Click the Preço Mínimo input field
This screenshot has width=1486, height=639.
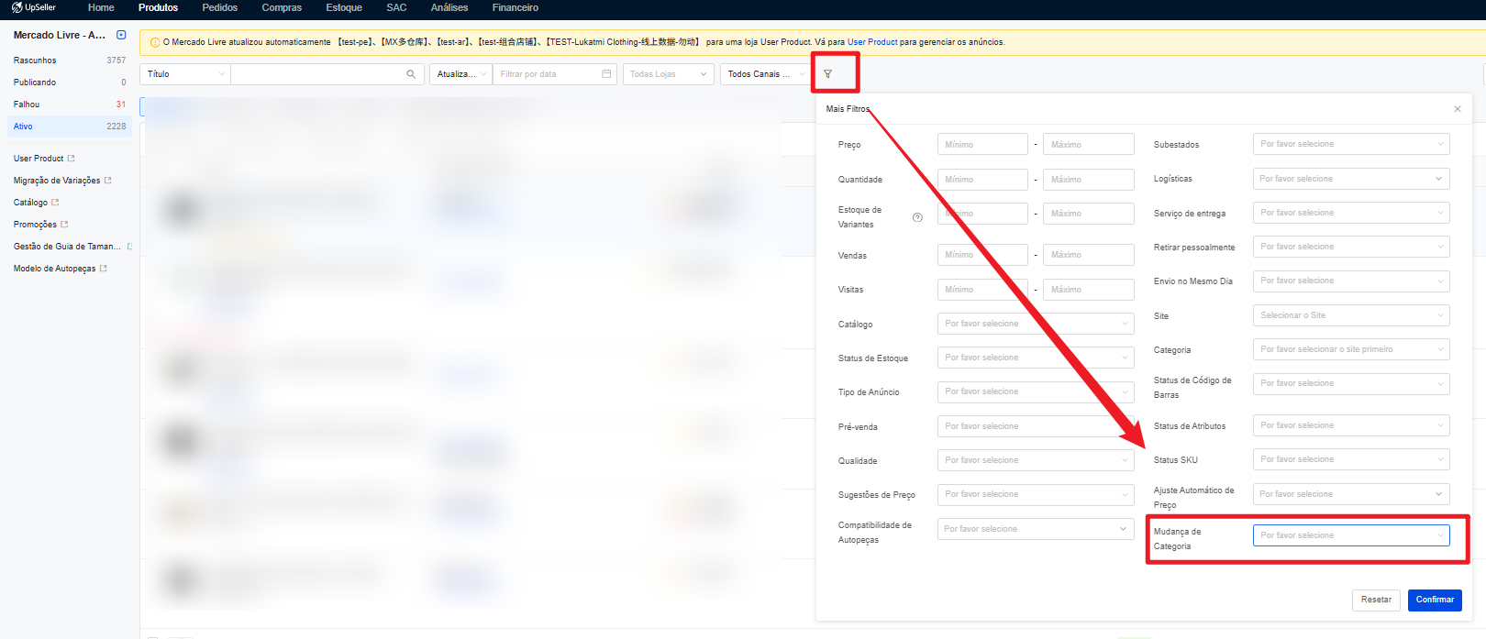pyautogui.click(x=981, y=145)
